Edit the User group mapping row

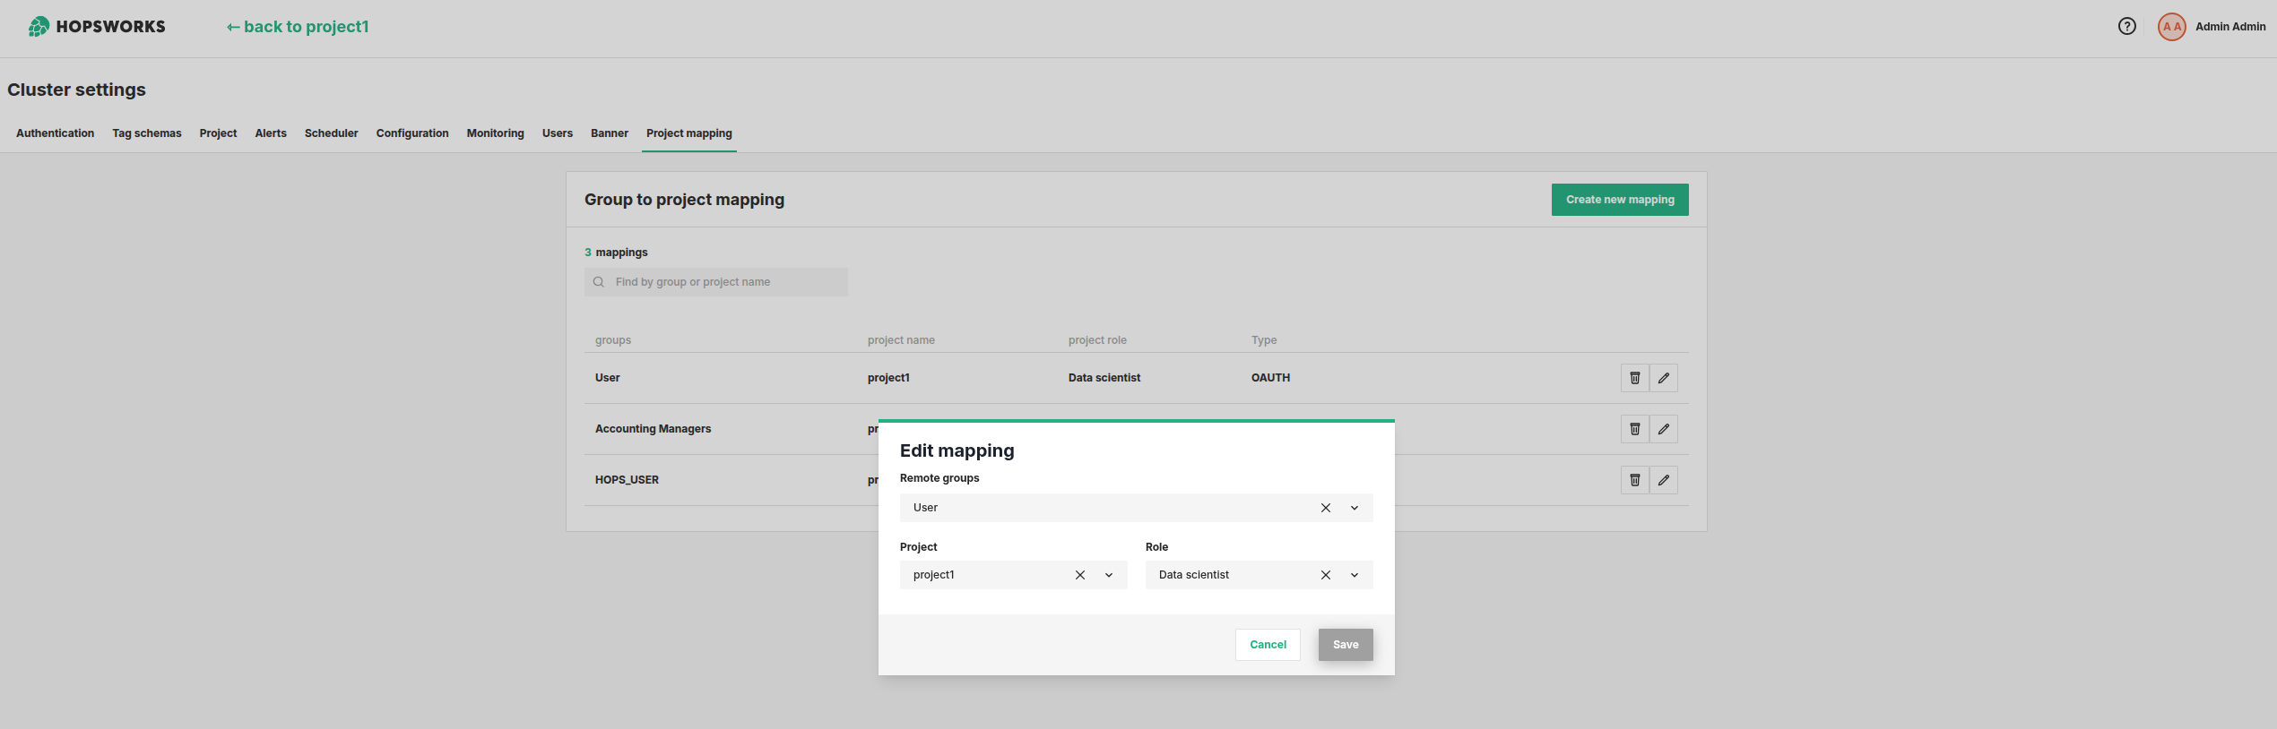click(1663, 378)
